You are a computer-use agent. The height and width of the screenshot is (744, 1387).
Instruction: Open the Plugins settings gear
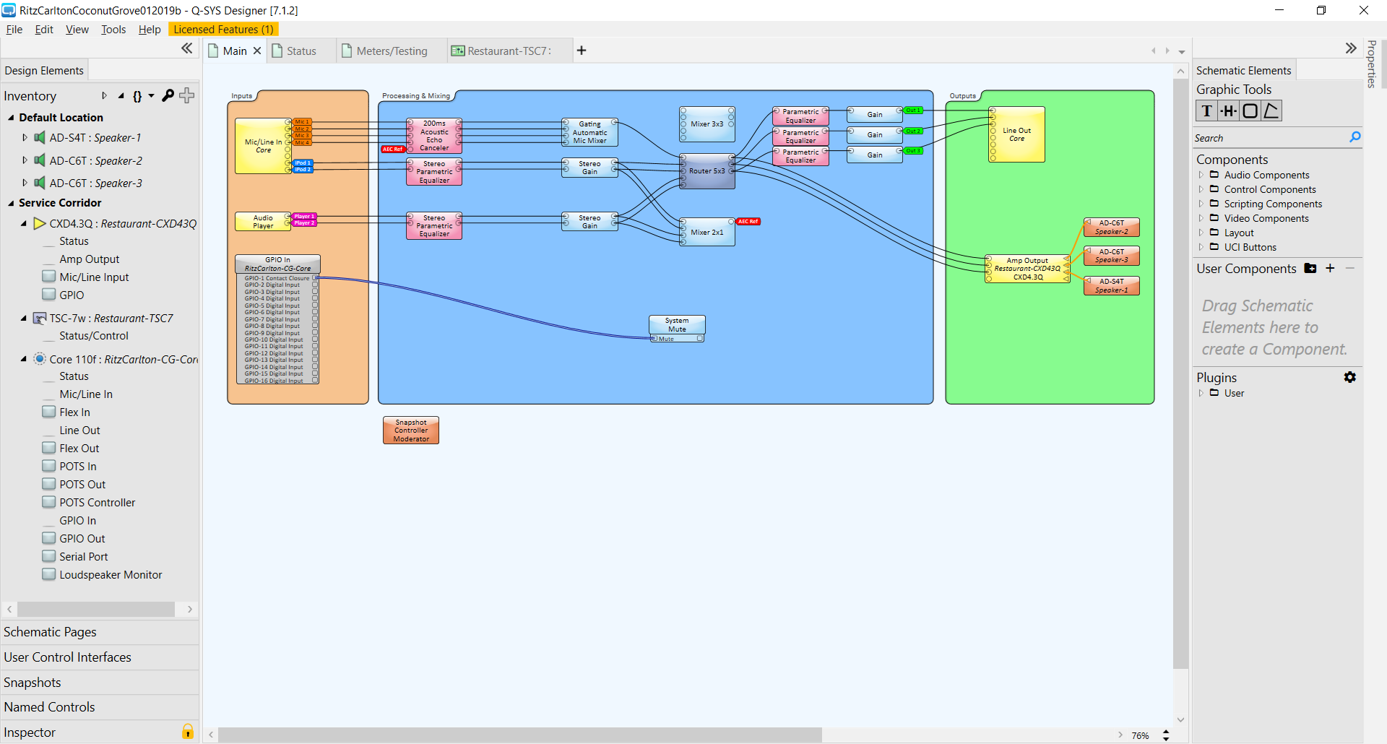1349,377
